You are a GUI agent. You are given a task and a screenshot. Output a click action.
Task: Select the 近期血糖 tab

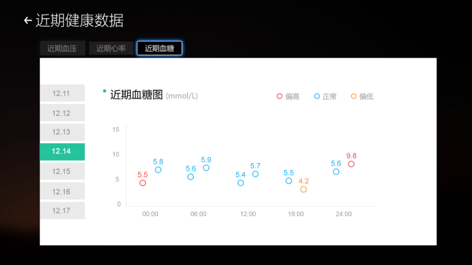click(x=159, y=49)
